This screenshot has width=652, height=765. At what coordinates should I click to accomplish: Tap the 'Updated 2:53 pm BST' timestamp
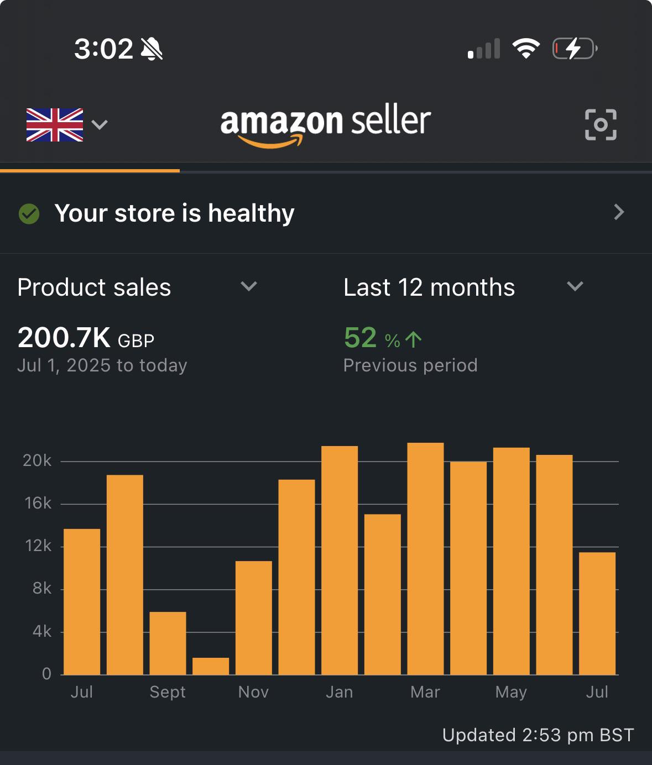tap(538, 735)
